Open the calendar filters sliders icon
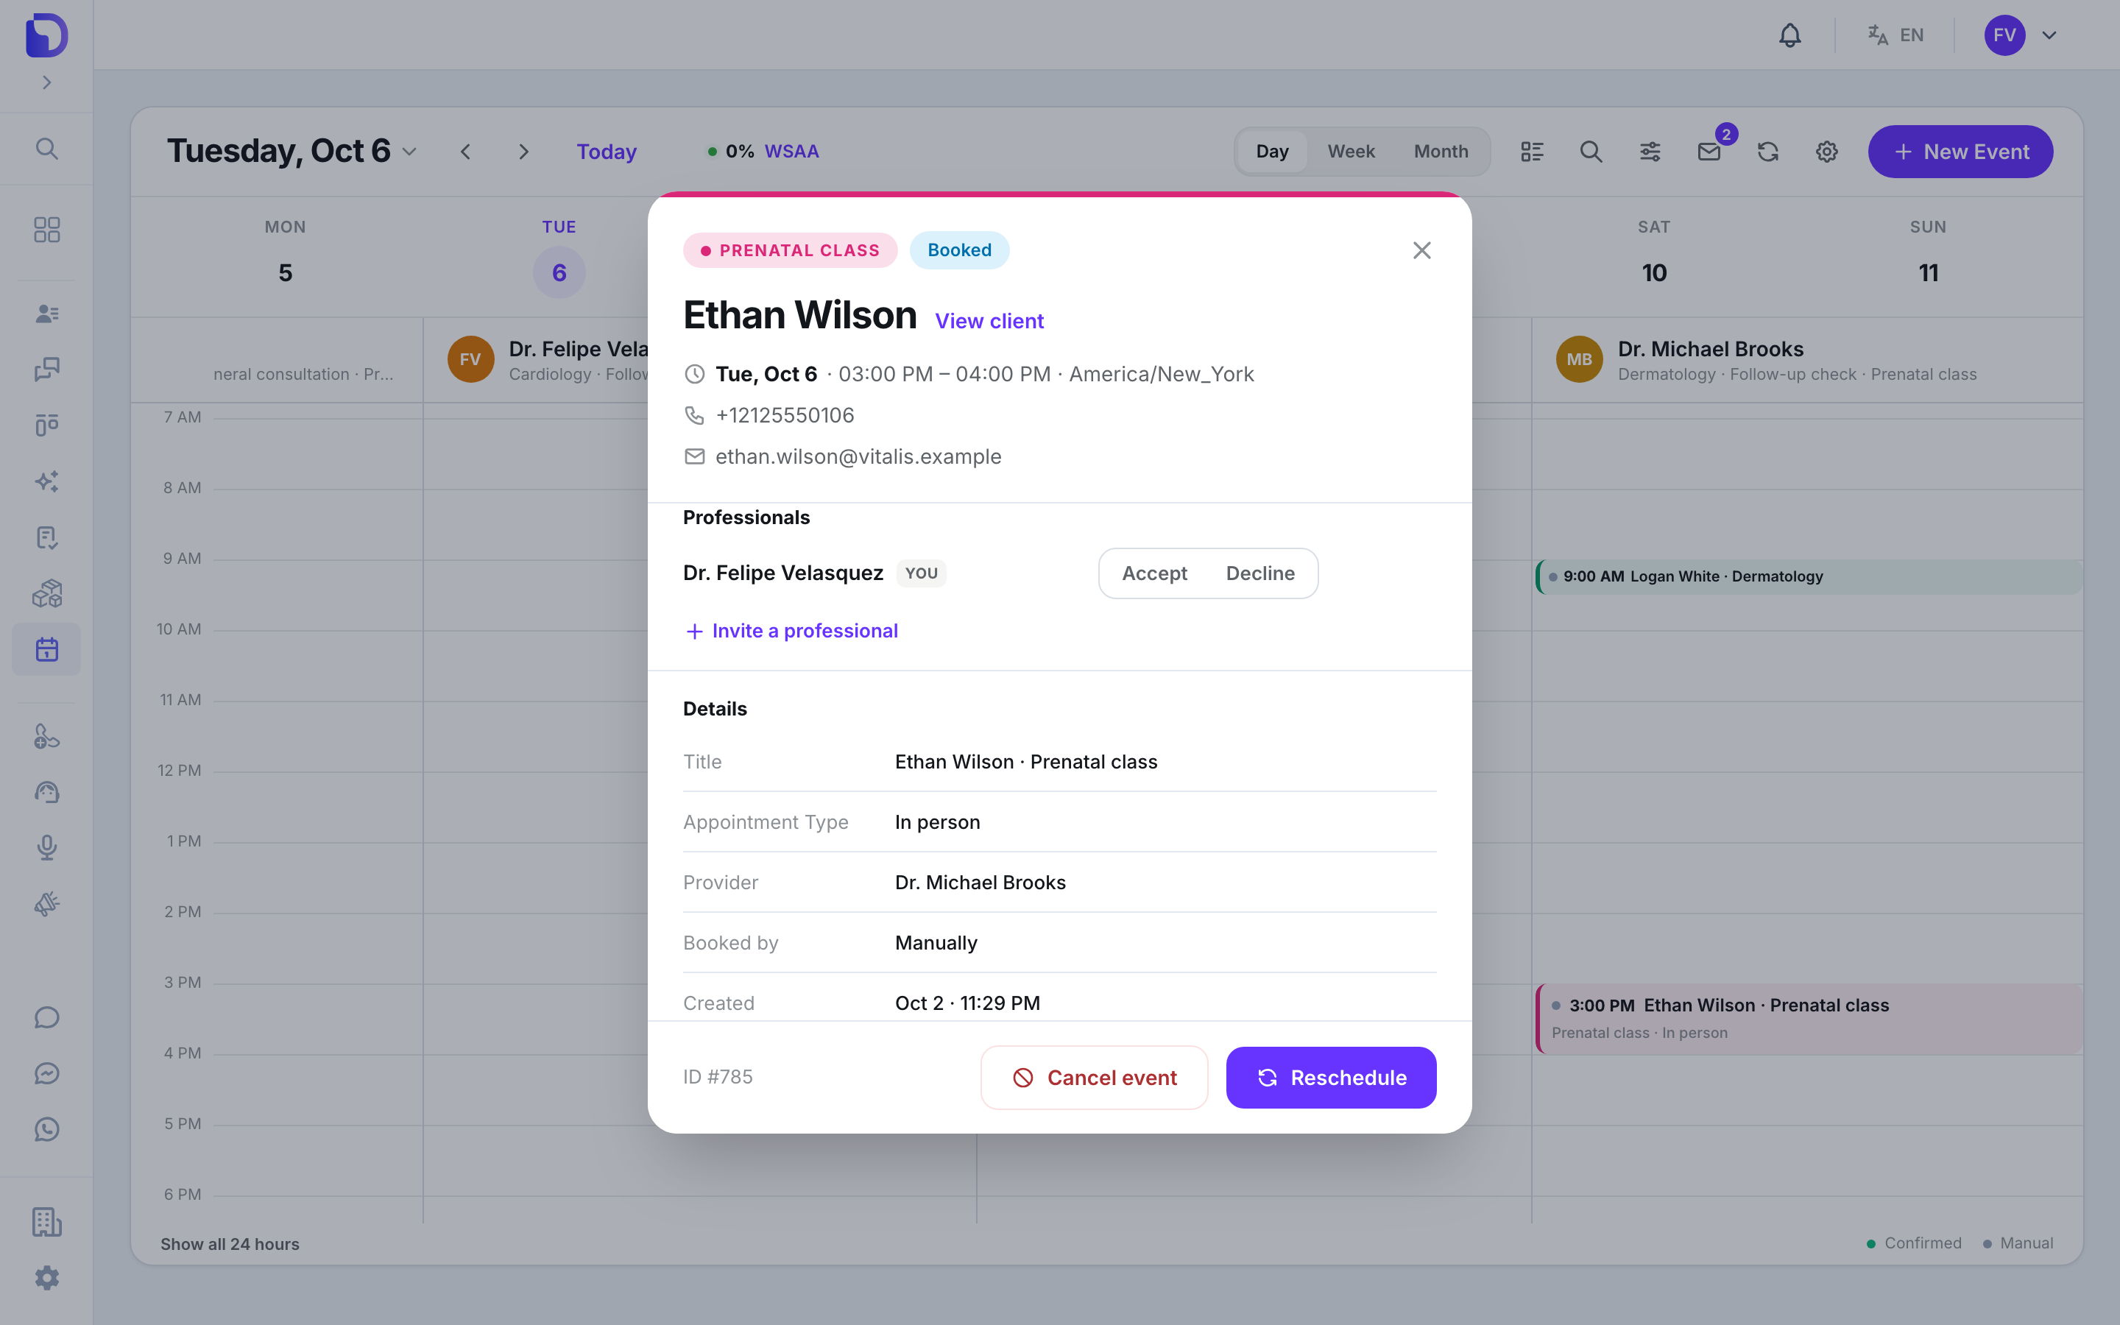 1650,152
